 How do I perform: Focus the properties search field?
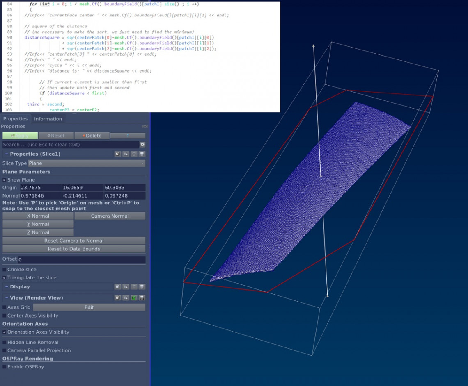71,145
